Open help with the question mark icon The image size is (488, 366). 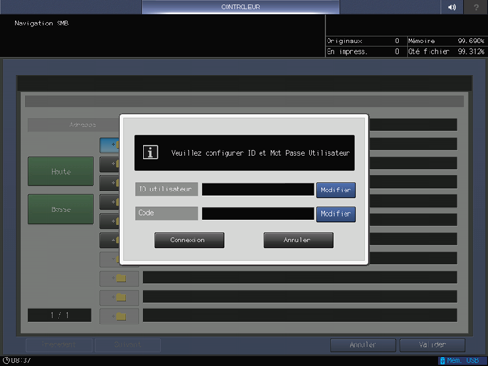pos(476,7)
